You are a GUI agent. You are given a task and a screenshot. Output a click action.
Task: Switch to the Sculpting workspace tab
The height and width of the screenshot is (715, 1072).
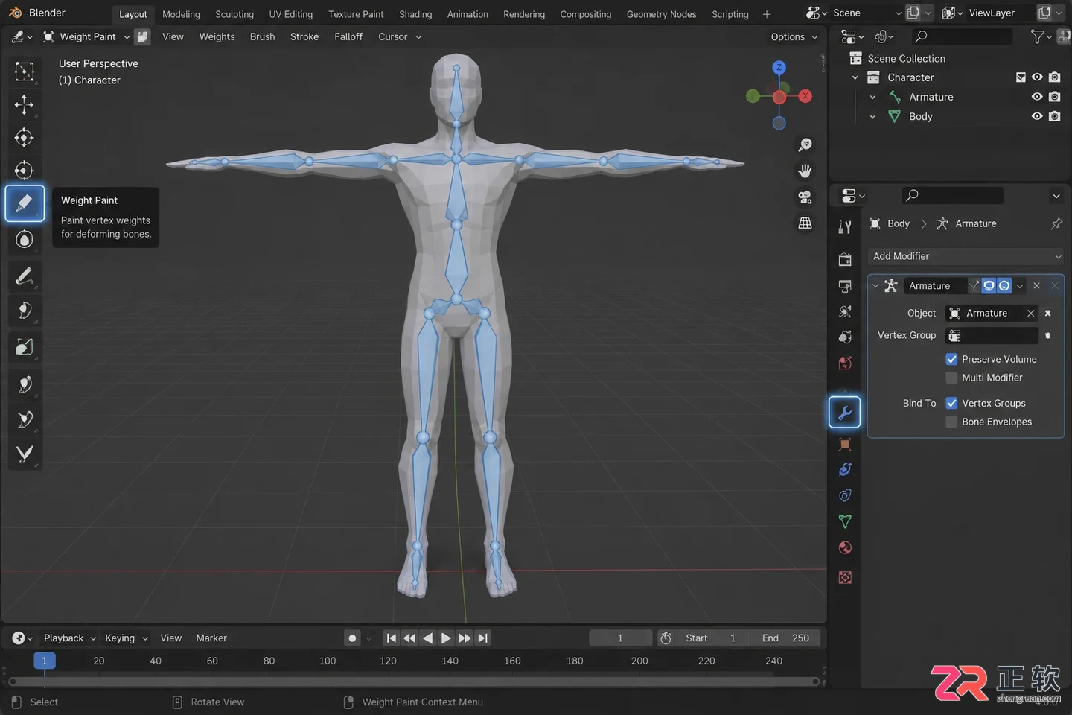pyautogui.click(x=234, y=14)
